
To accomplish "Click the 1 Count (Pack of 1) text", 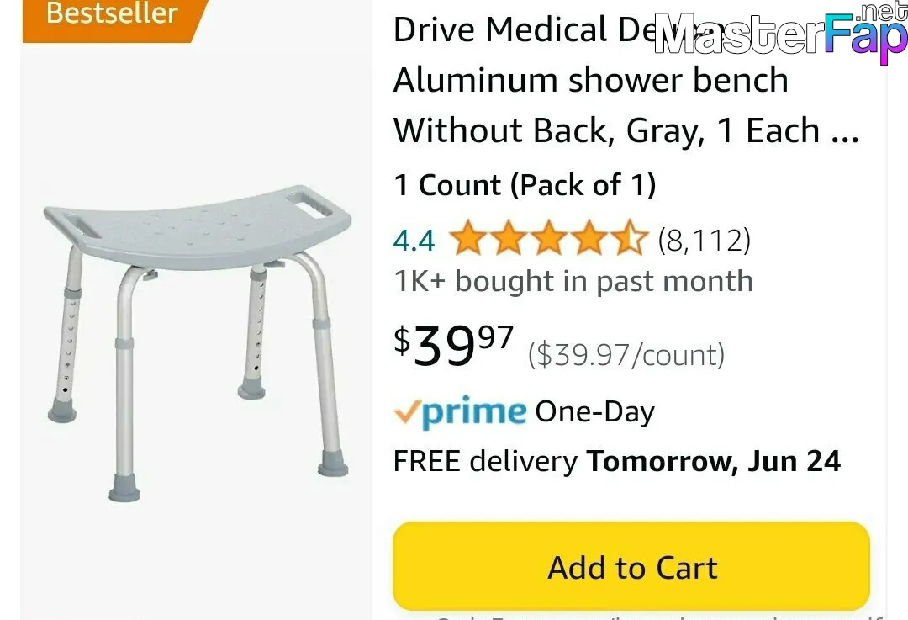I will pos(525,185).
